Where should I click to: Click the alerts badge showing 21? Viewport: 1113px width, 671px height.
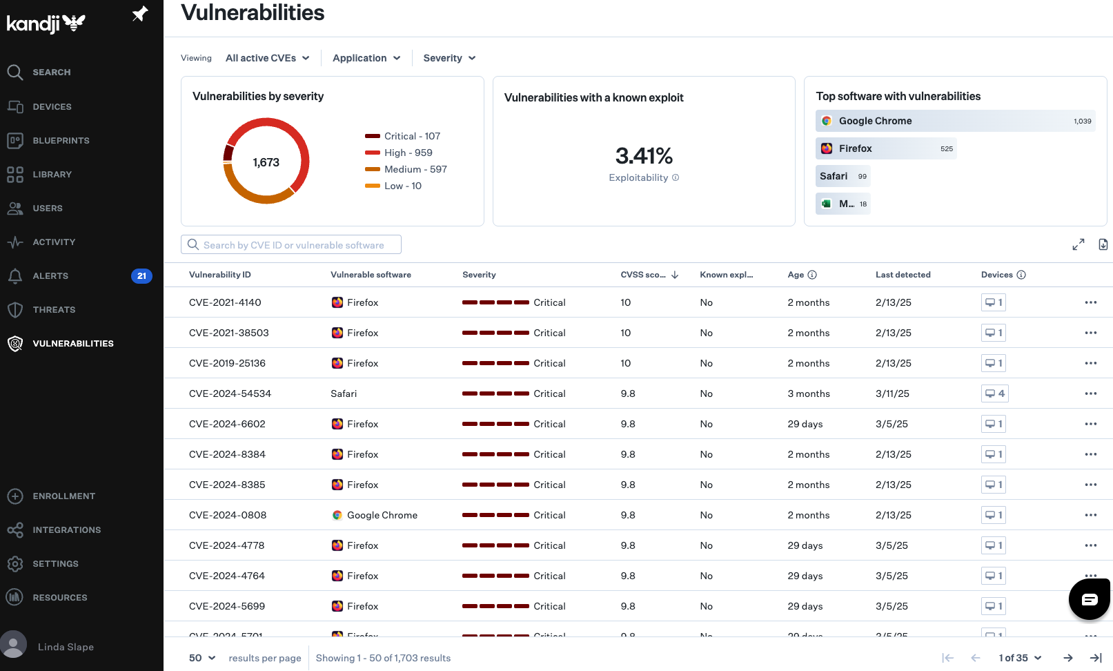click(141, 275)
